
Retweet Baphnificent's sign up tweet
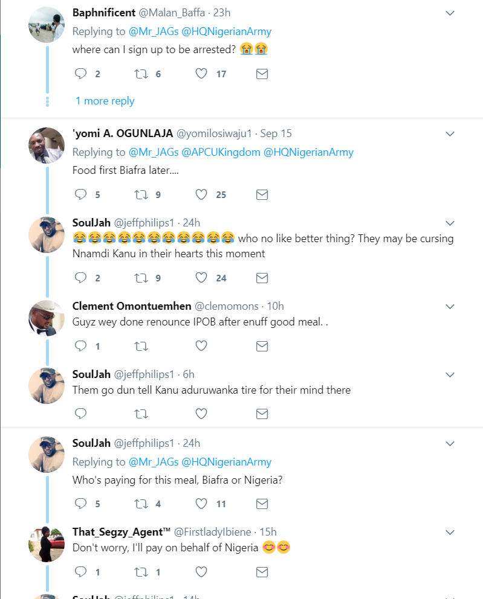[141, 74]
